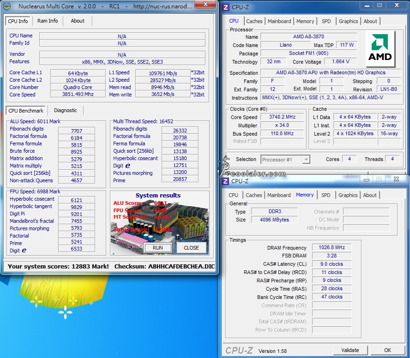Screen dimensions: 410x358
Task: Select the CPU Benchmark tab
Action: click(26, 111)
